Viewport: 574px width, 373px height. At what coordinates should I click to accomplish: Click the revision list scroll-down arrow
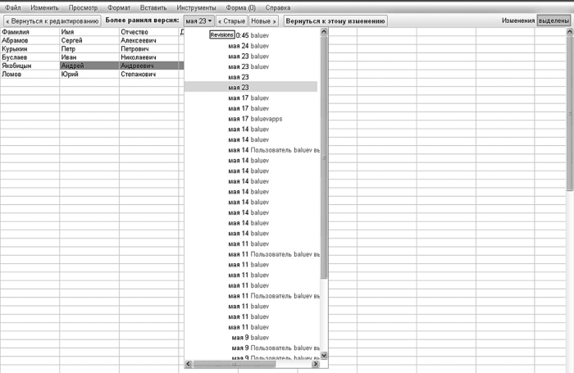pos(323,355)
